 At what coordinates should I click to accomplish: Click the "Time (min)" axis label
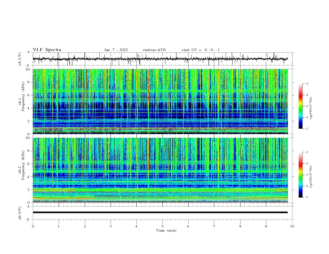[166, 230]
